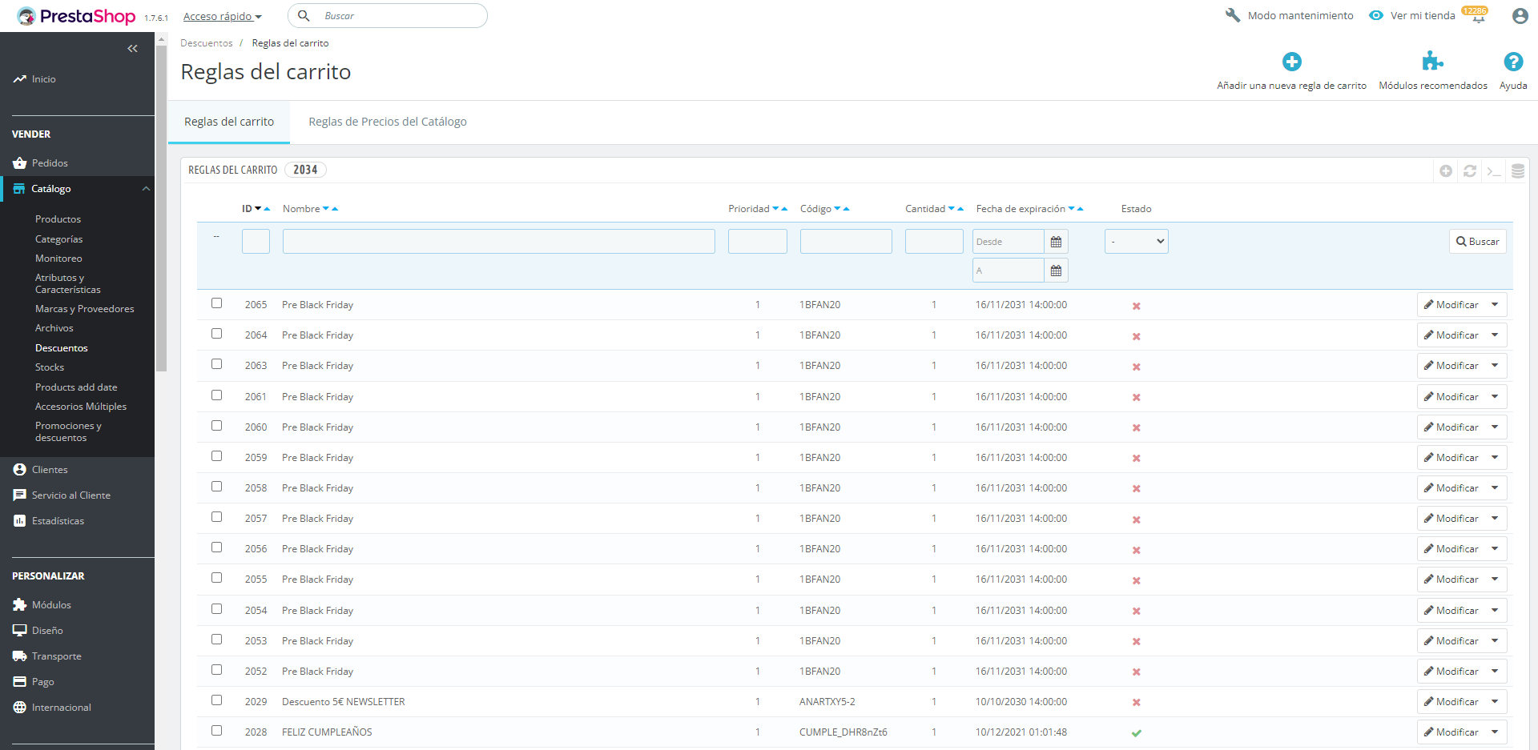Image resolution: width=1538 pixels, height=750 pixels.
Task: Open the A (to) date calendar icon
Action: [x=1057, y=271]
